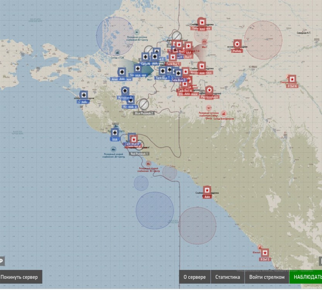Viewport: 322px width, 290px height.
Task: Click the large blue zone circle in the north
Action: [x=115, y=36]
